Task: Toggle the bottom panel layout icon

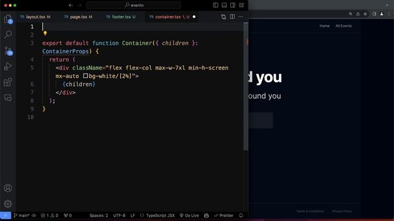Action: 224,5
